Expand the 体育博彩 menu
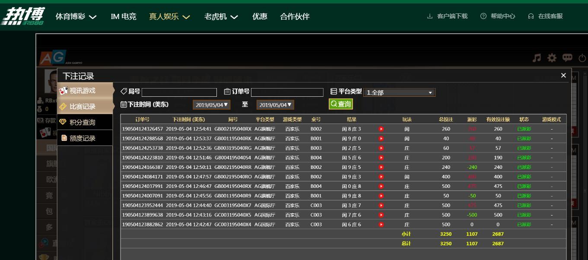The width and height of the screenshot is (588, 260). point(76,17)
